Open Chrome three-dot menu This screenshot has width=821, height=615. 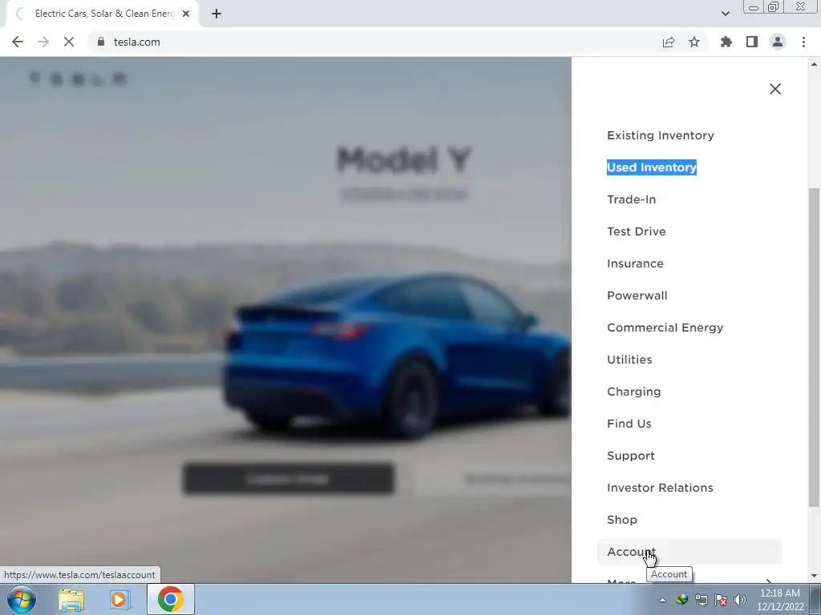[x=803, y=42]
